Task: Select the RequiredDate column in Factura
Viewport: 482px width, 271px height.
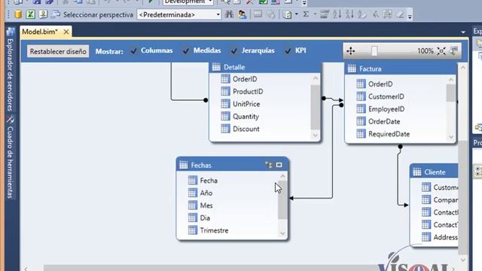Action: click(389, 134)
